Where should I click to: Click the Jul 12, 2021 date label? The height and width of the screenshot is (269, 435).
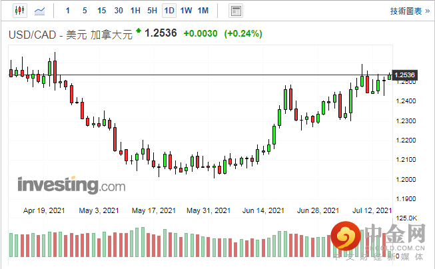(x=372, y=211)
